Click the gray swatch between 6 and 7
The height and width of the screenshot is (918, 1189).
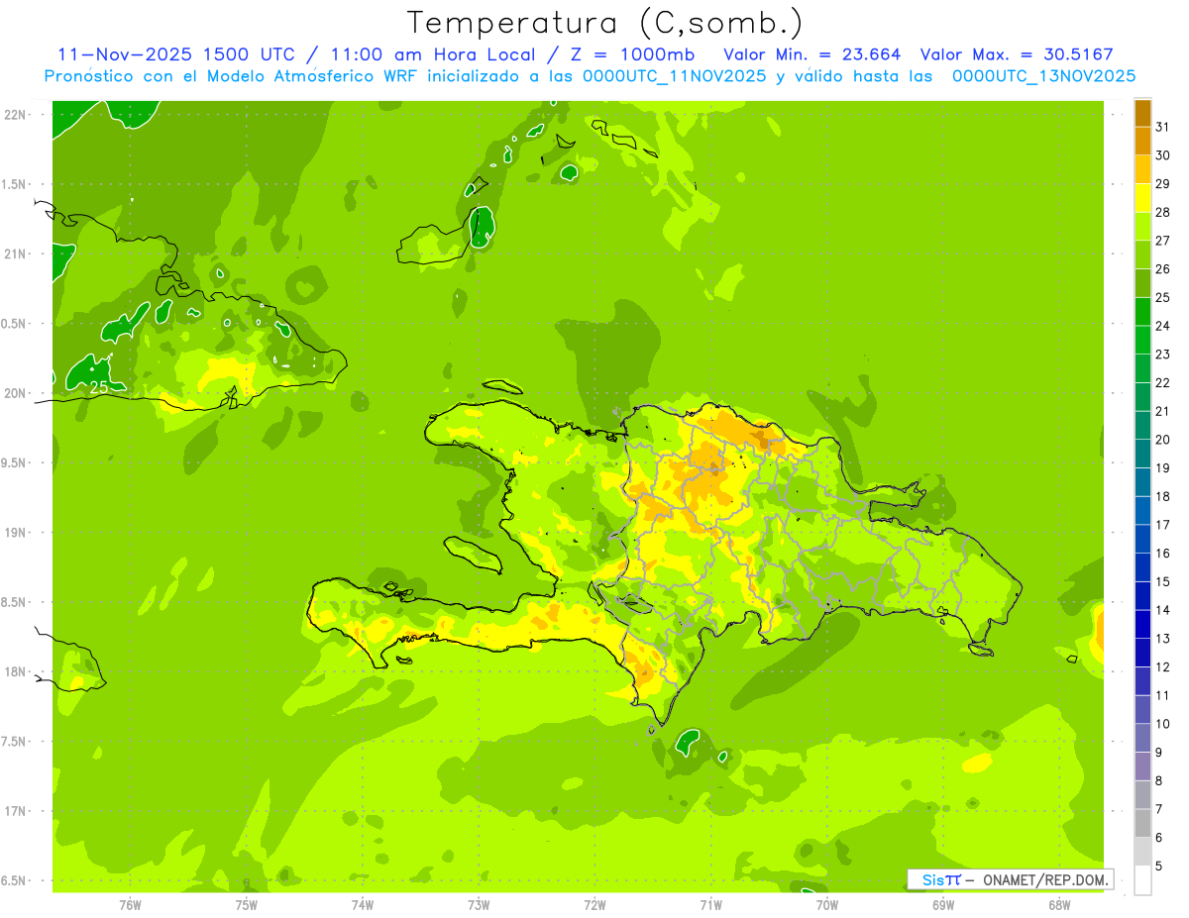pyautogui.click(x=1143, y=823)
